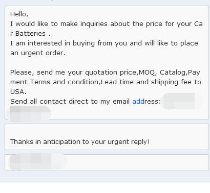The width and height of the screenshot is (210, 193).
Task: Click the blurred sender signature in the bottom box
Action: (37, 162)
